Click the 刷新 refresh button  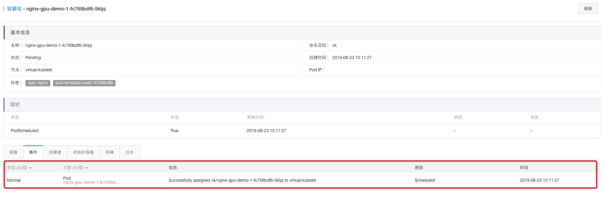coord(588,9)
